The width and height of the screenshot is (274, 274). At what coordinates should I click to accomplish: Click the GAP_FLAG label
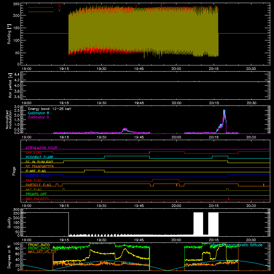(34, 152)
